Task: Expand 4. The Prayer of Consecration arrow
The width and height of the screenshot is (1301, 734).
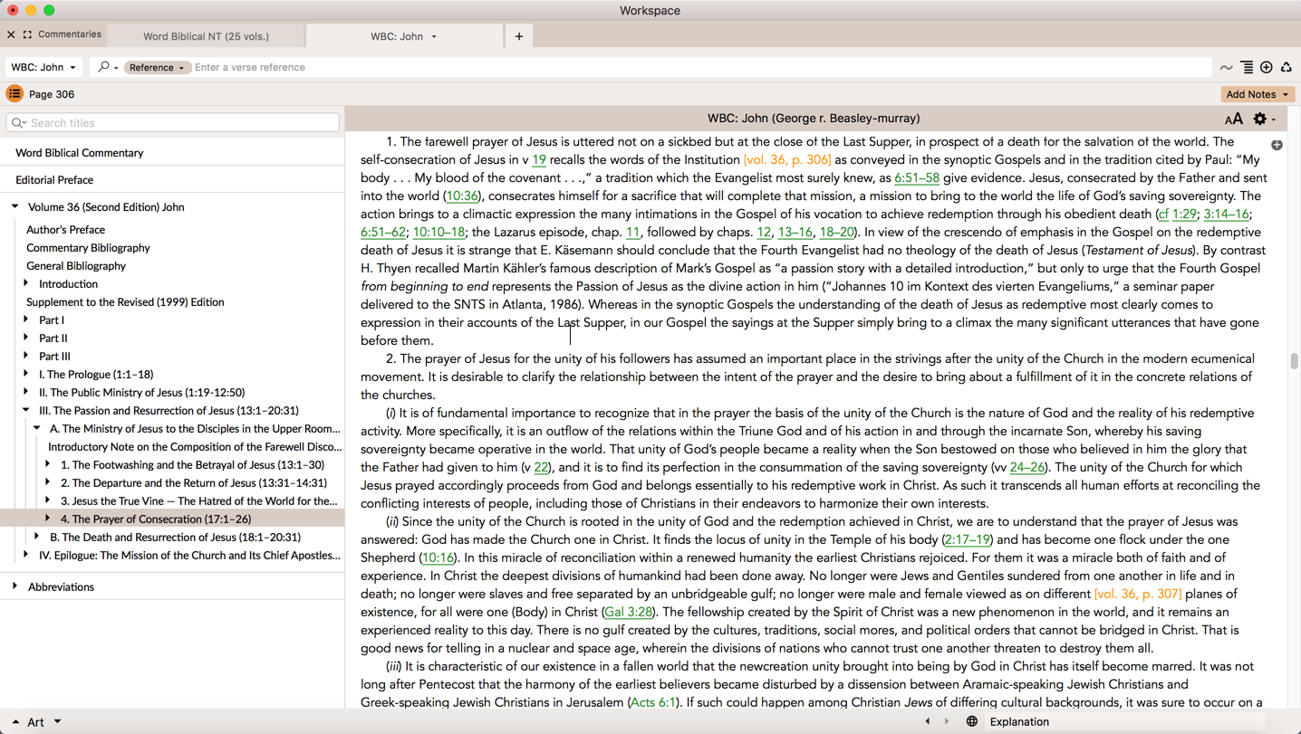Action: click(48, 519)
